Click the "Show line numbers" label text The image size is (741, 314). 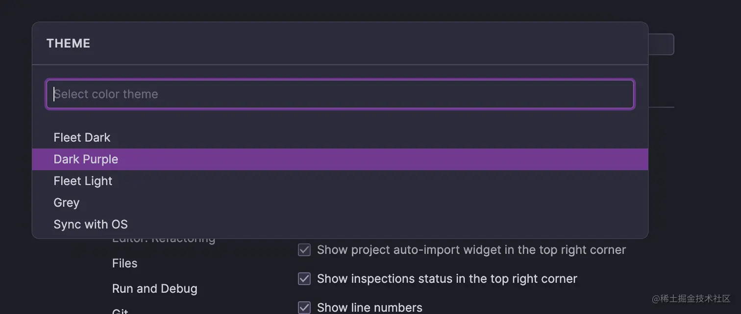pos(370,308)
